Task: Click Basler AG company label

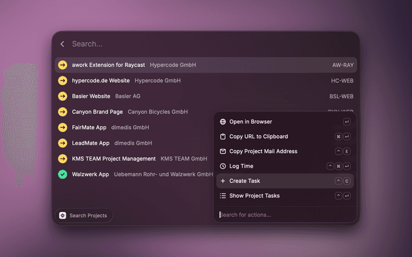Action: tap(127, 96)
